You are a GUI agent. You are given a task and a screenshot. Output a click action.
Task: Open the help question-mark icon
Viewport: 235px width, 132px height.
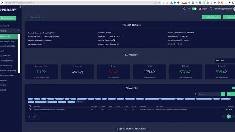211,9
